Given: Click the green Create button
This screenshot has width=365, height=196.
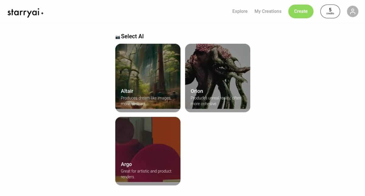Looking at the screenshot, I should click(x=301, y=11).
